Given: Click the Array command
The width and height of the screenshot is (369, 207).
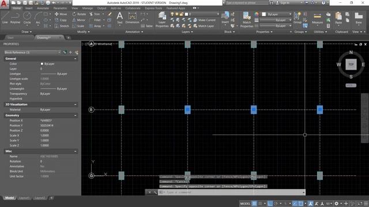Looking at the screenshot, I should click(x=95, y=26).
